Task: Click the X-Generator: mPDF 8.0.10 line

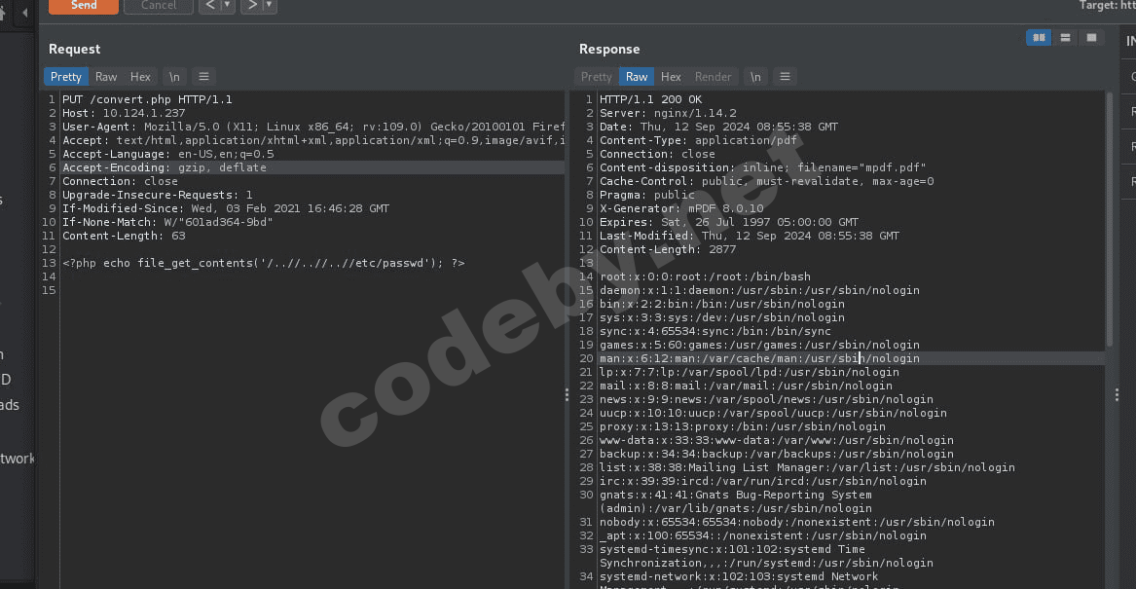Action: (x=681, y=208)
